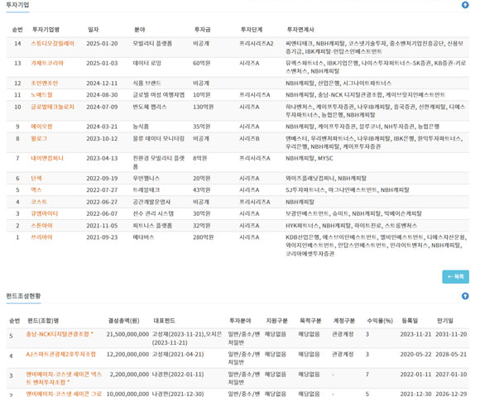Click the blue 목록 back button

[455, 277]
